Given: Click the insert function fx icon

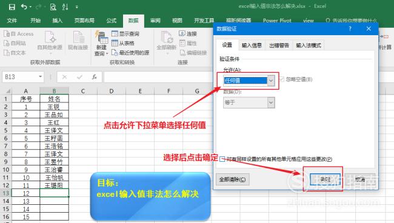Looking at the screenshot, I should coord(95,77).
